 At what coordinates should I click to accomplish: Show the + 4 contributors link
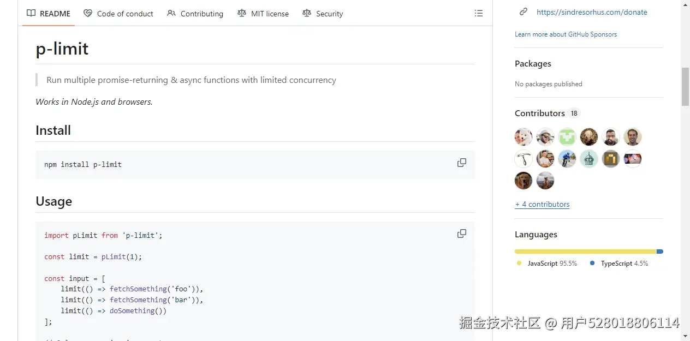(542, 204)
